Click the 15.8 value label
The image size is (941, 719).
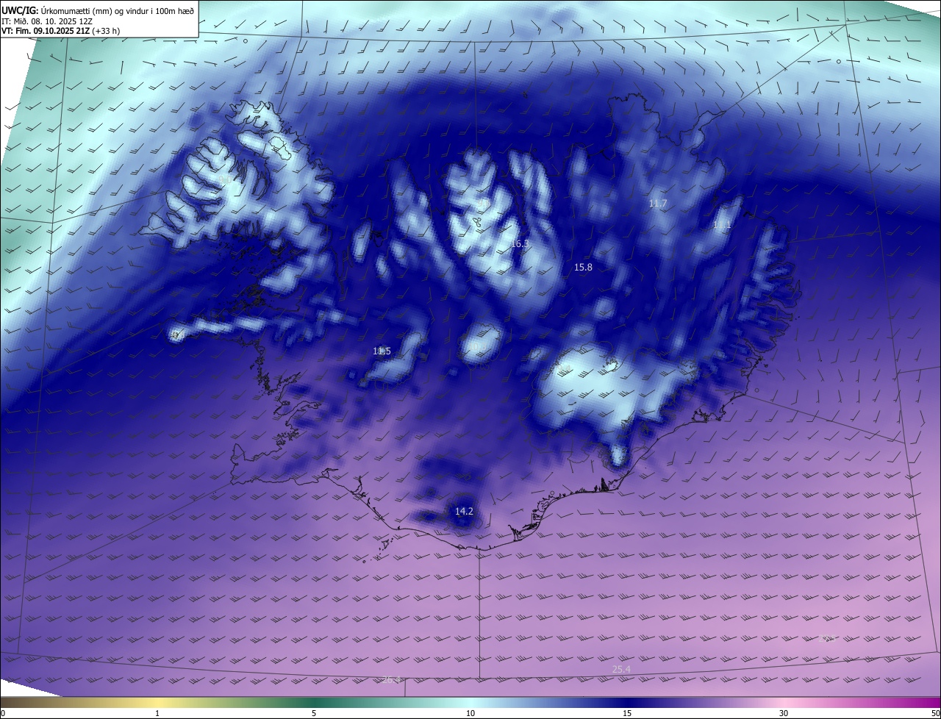tap(583, 268)
